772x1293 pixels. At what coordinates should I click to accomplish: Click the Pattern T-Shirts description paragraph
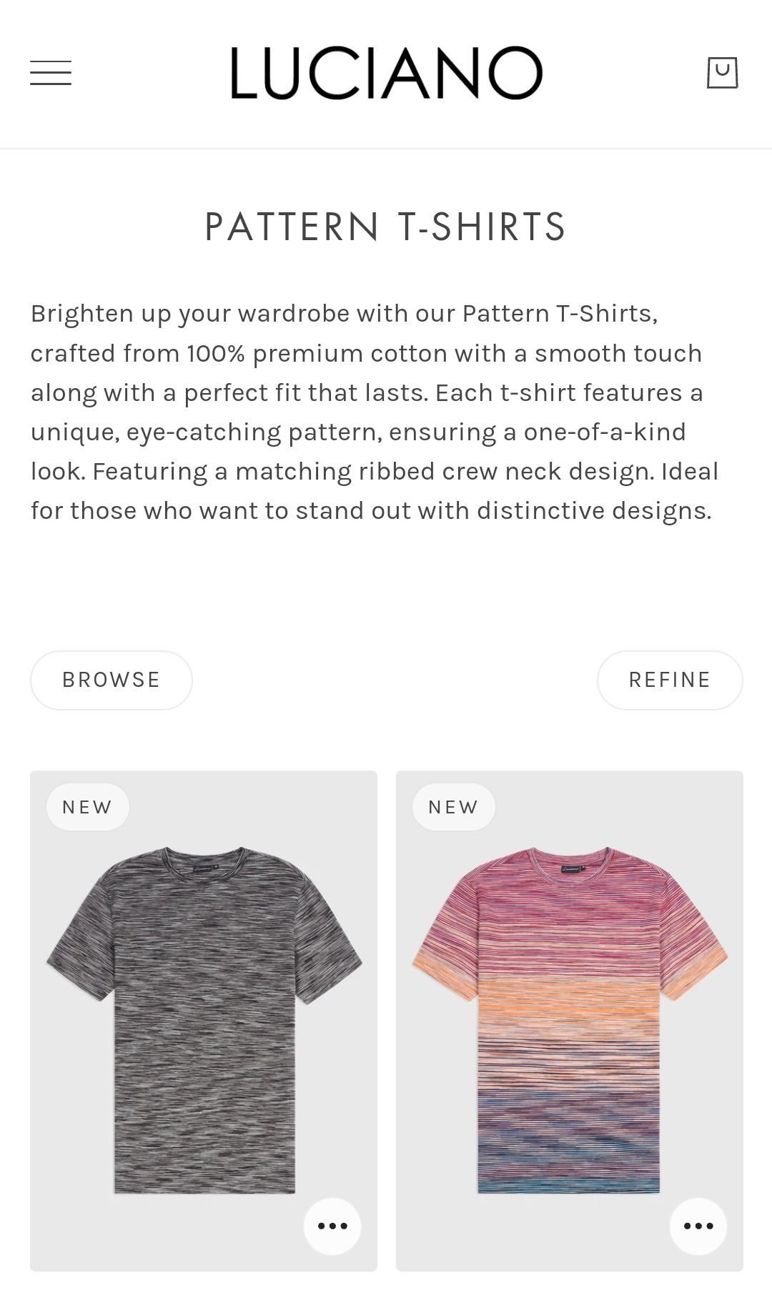372,412
